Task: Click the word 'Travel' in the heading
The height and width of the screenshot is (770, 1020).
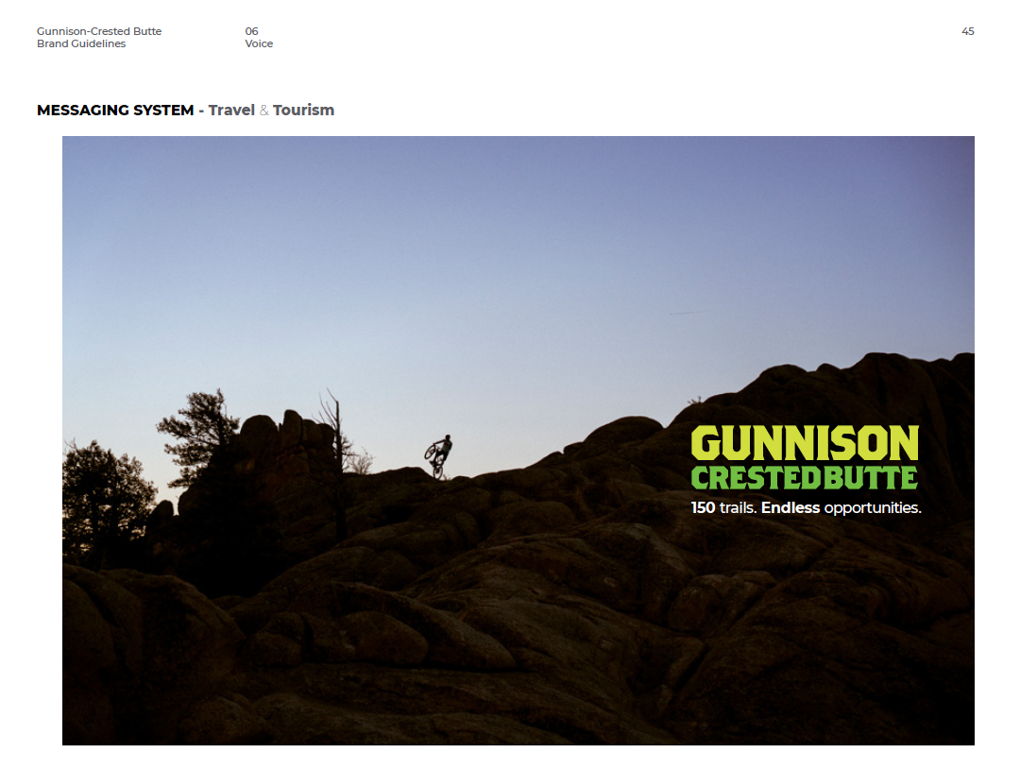Action: [x=231, y=110]
